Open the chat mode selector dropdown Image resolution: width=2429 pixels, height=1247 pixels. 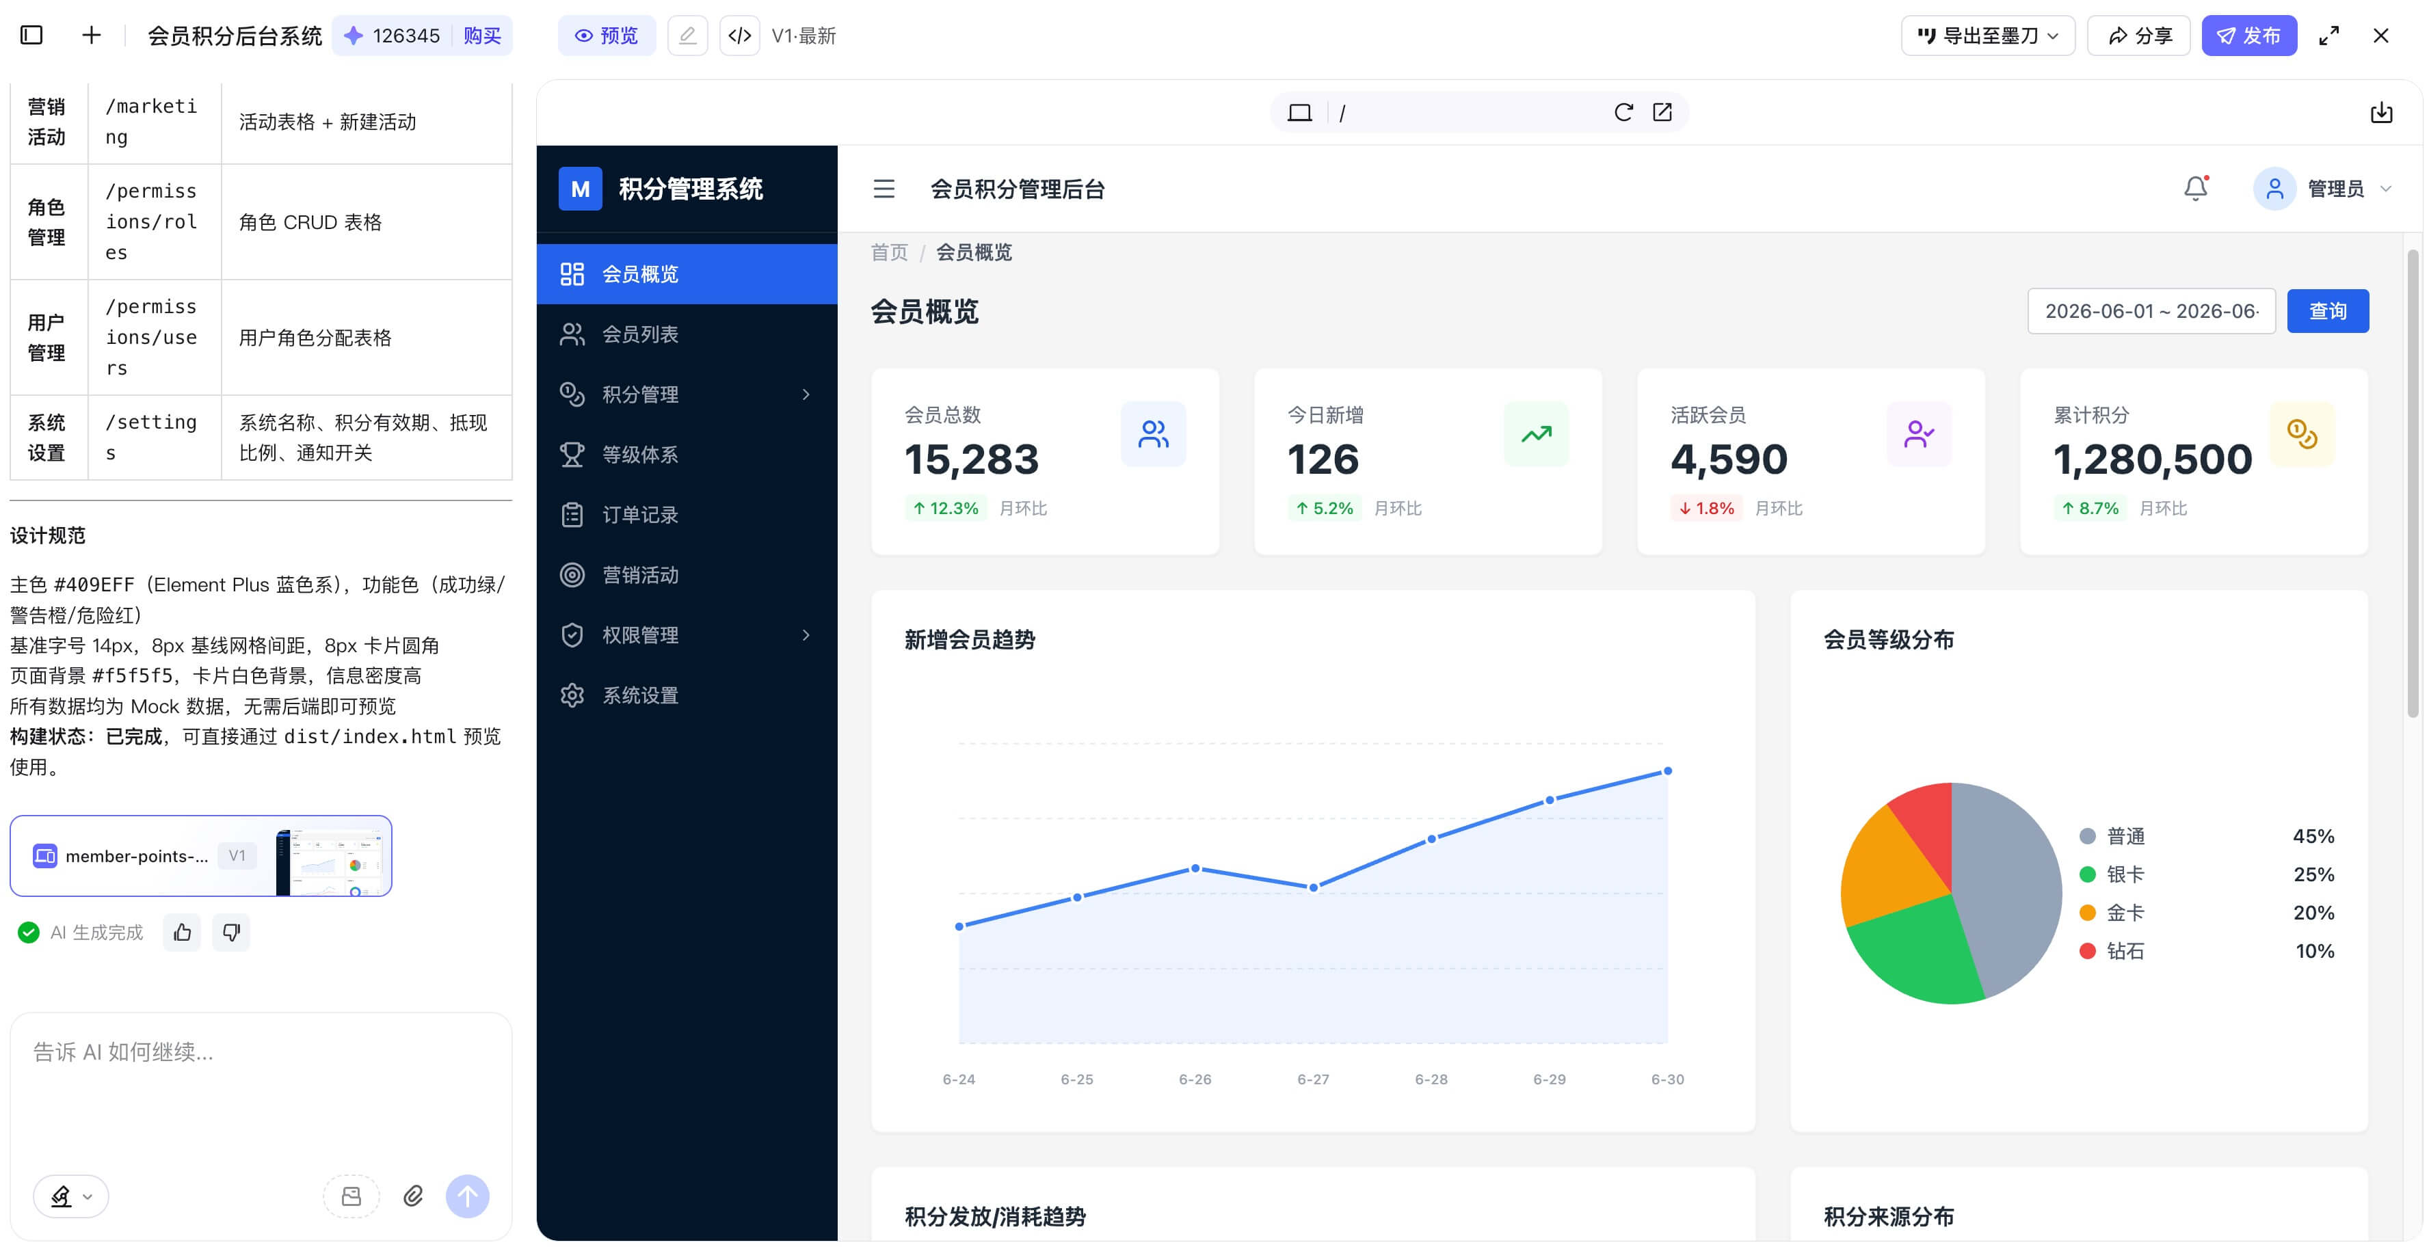[x=72, y=1196]
